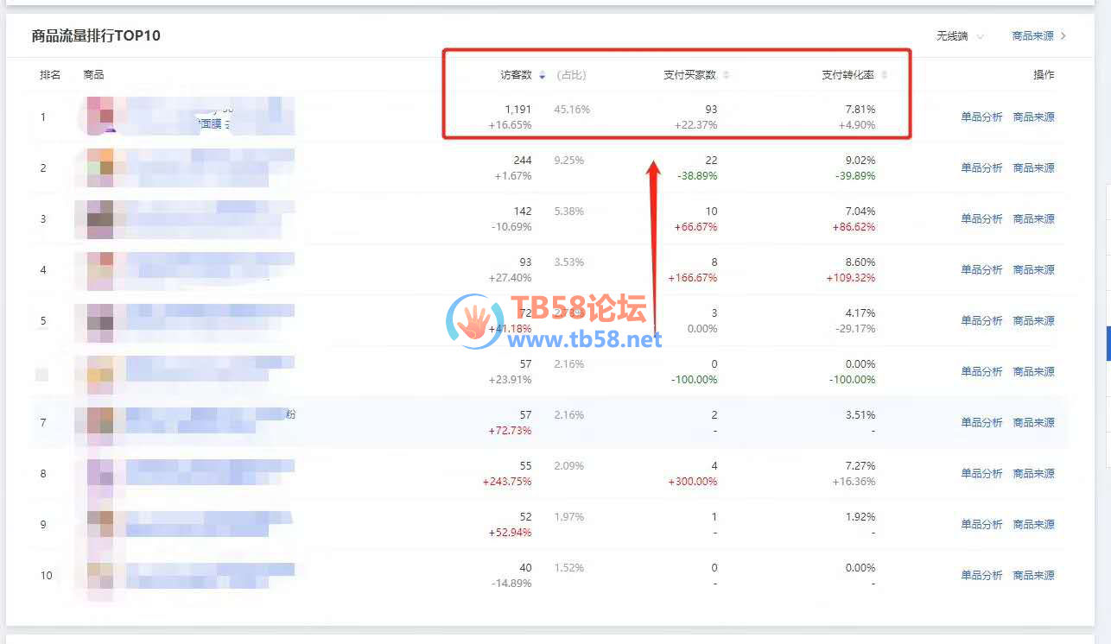View 商品来源 for rank 3 product
Image resolution: width=1111 pixels, height=644 pixels.
[1033, 219]
